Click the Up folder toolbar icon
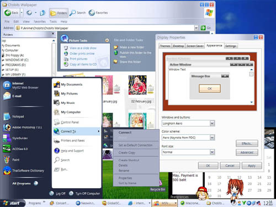 [x=43, y=13]
